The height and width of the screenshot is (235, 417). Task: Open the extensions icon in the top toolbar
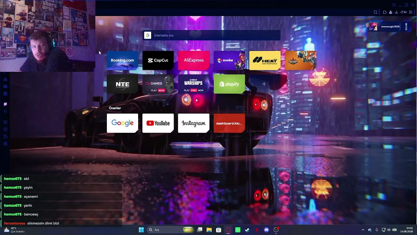click(385, 12)
